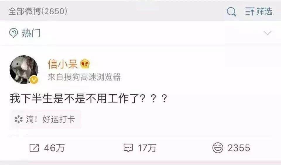Open the 信小呆 username link
The image size is (281, 165).
(x=63, y=64)
